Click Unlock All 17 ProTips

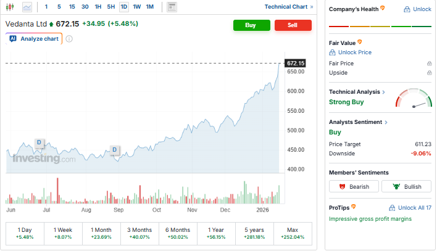pyautogui.click(x=415, y=208)
